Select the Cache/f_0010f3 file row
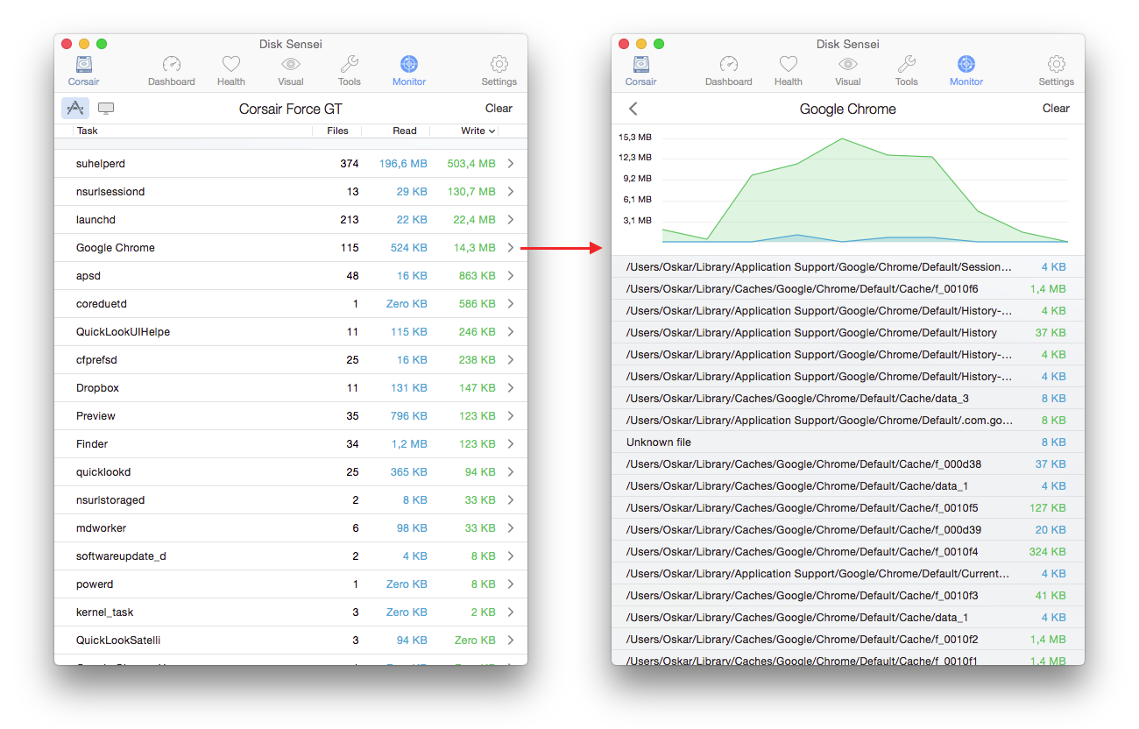Viewport: 1139px width, 729px height. tap(848, 596)
